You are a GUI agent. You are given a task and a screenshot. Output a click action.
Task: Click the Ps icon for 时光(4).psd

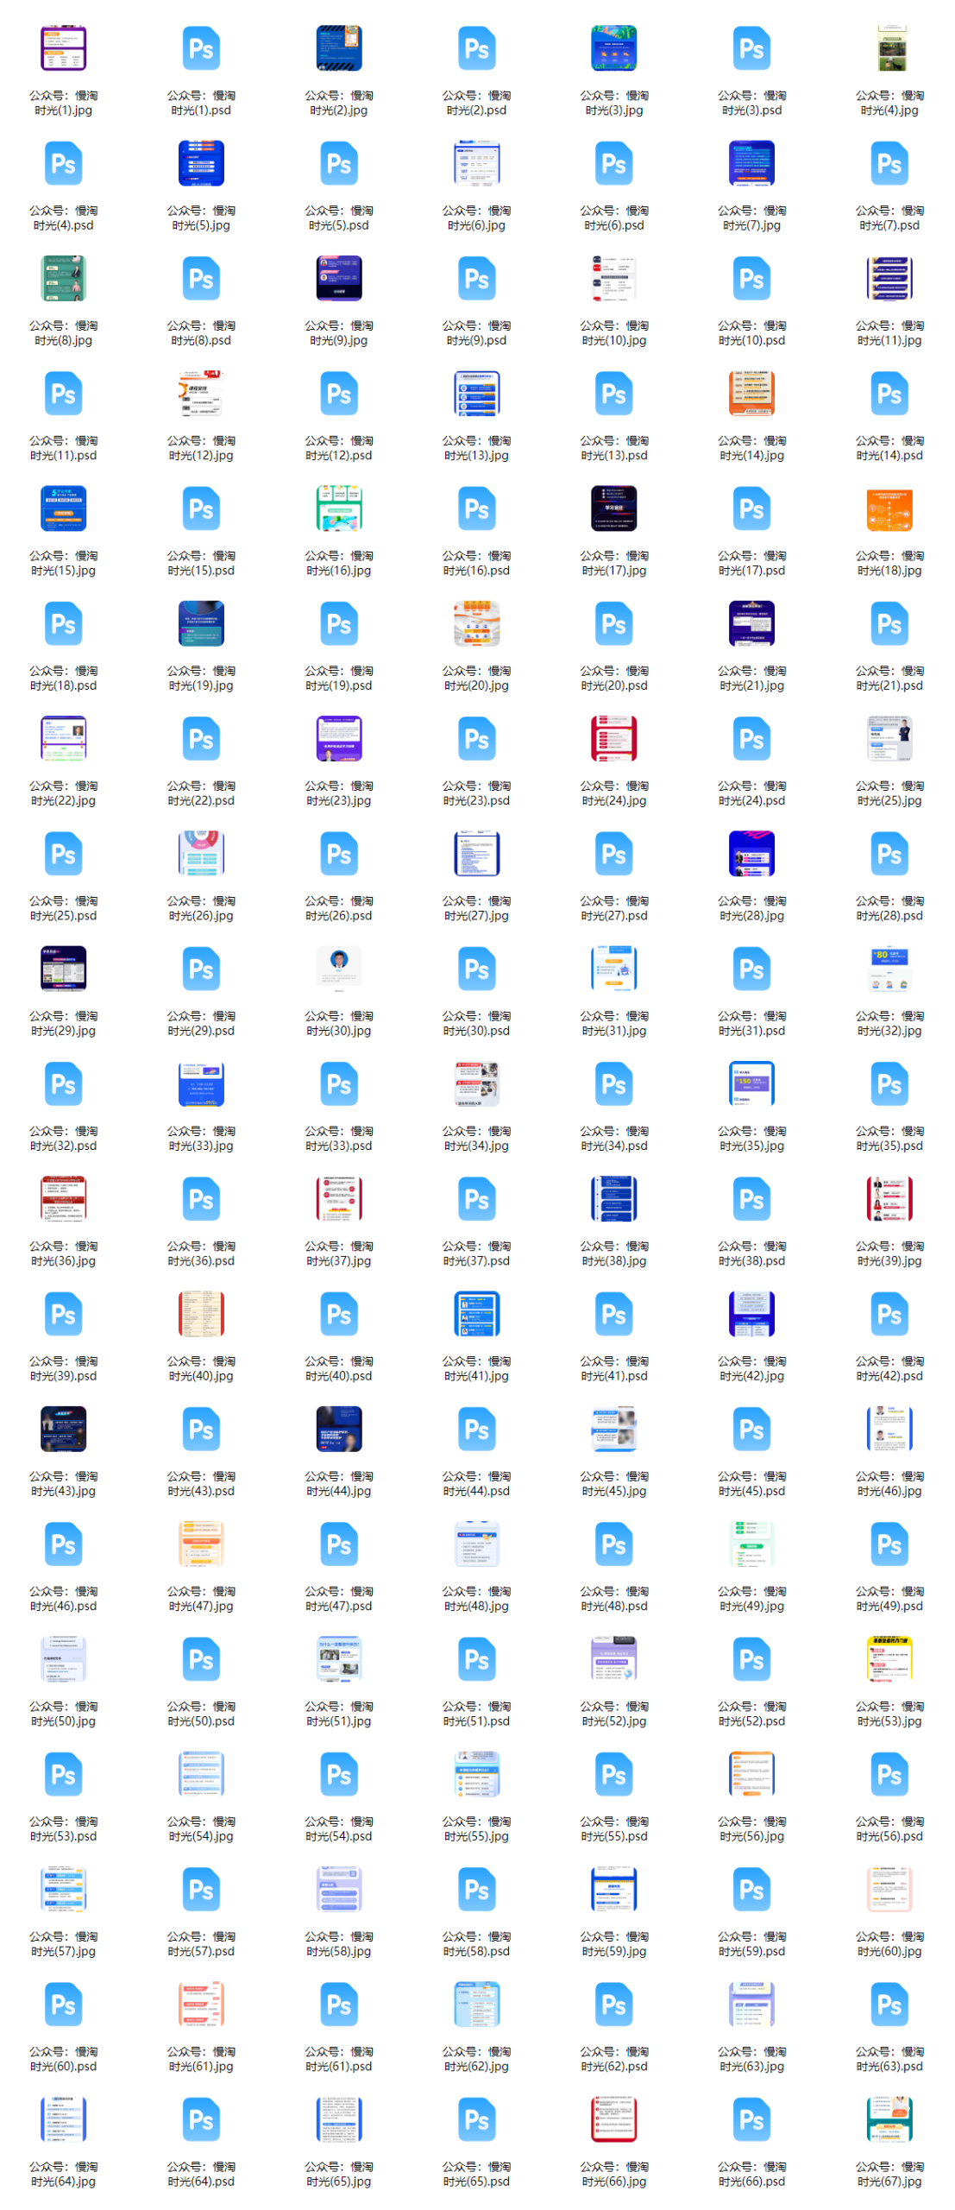click(x=63, y=163)
